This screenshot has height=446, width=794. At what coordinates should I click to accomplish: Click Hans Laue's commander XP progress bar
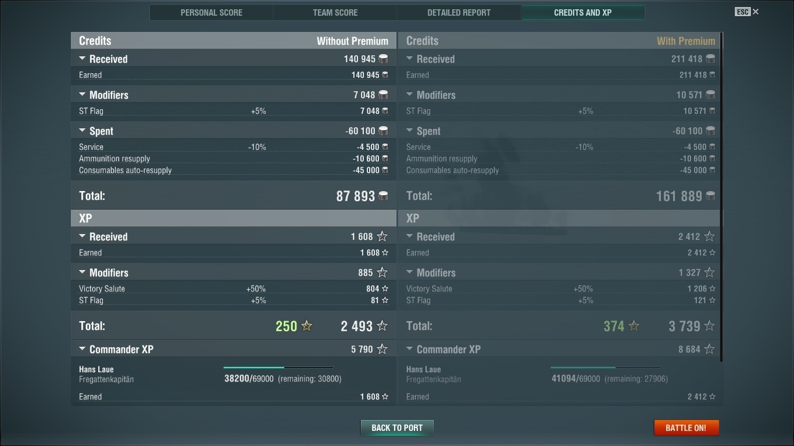(278, 368)
